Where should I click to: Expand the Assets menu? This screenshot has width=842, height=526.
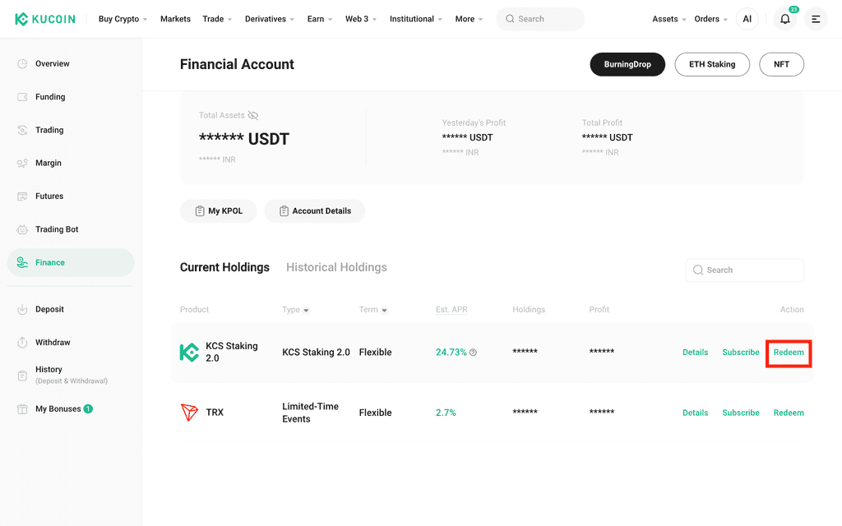669,19
